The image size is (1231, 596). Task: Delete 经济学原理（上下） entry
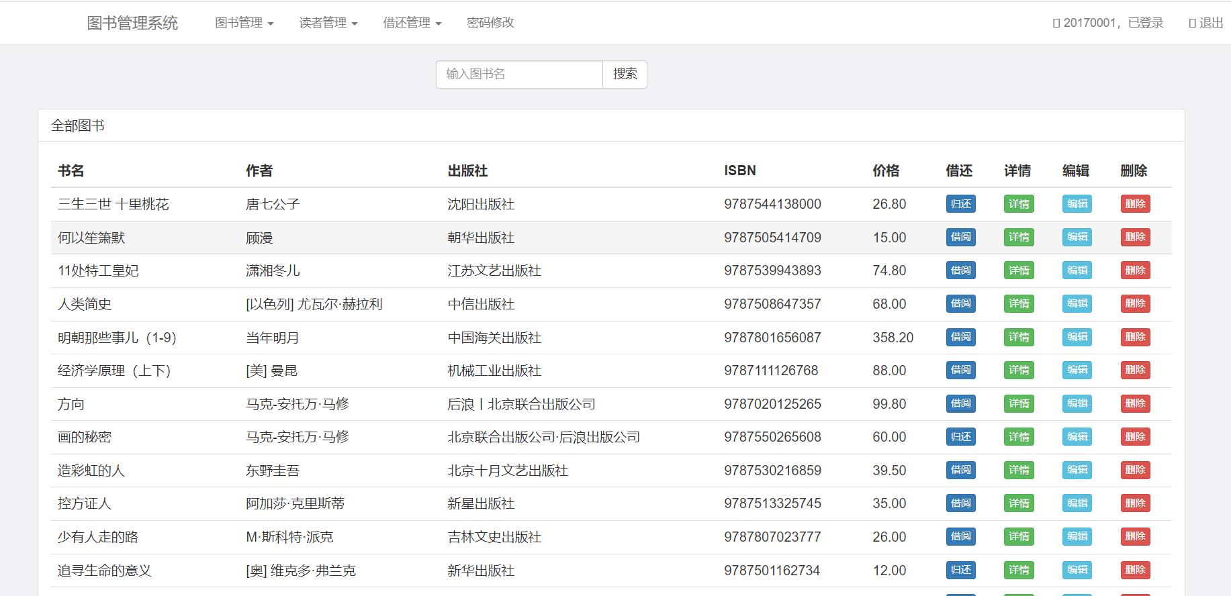[1135, 370]
